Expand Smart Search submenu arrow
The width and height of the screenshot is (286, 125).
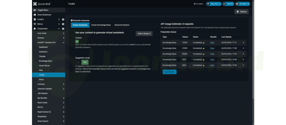click(x=64, y=121)
